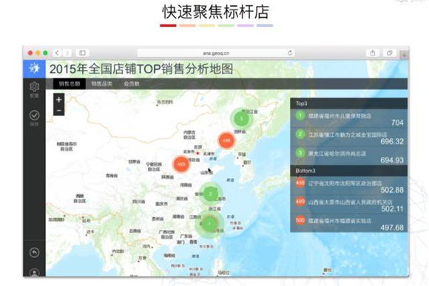Select rank 1 store in Top3 list
Screen dimensions: 429x286
349,118
